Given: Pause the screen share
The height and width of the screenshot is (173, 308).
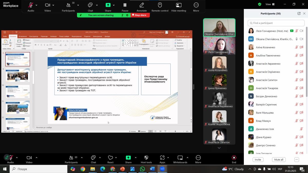Looking at the screenshot, I should 125,5.
